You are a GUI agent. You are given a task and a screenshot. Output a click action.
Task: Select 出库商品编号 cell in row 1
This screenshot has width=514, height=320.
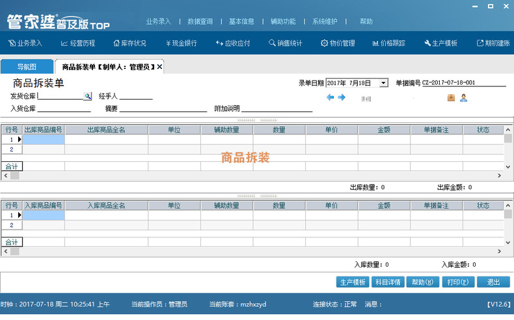coord(44,140)
